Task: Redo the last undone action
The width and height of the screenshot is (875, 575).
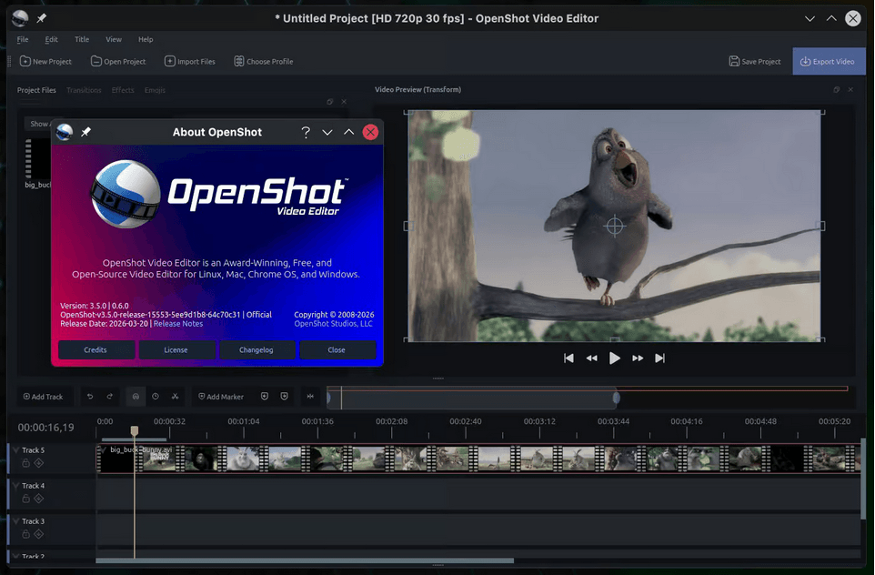Action: 110,396
